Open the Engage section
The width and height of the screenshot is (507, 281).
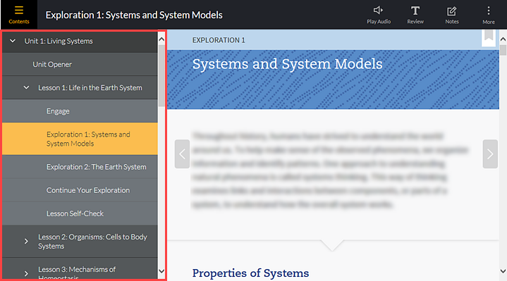click(x=80, y=111)
